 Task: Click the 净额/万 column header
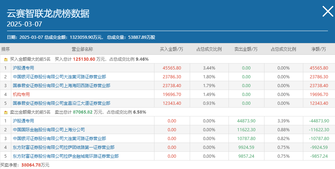pyautogui.click(x=318, y=49)
